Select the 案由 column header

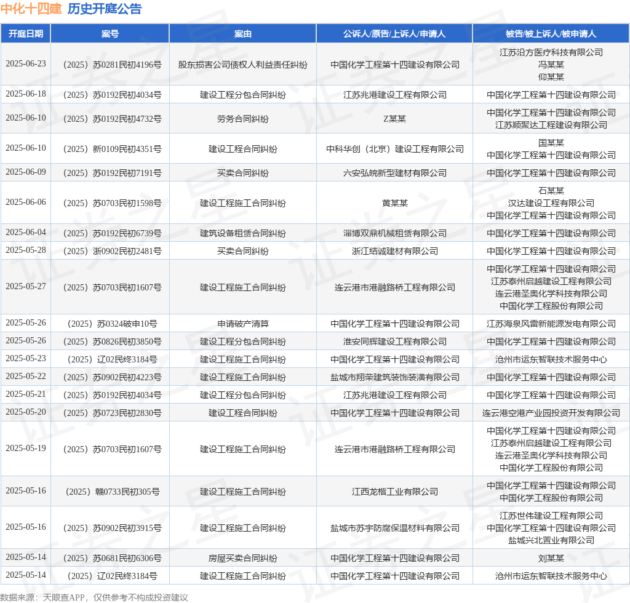(x=242, y=34)
